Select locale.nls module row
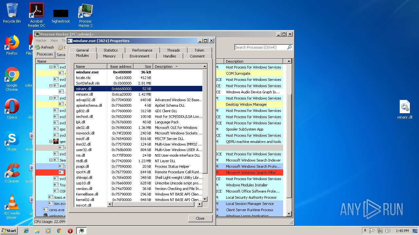The width and height of the screenshot is (419, 235). 138,78
